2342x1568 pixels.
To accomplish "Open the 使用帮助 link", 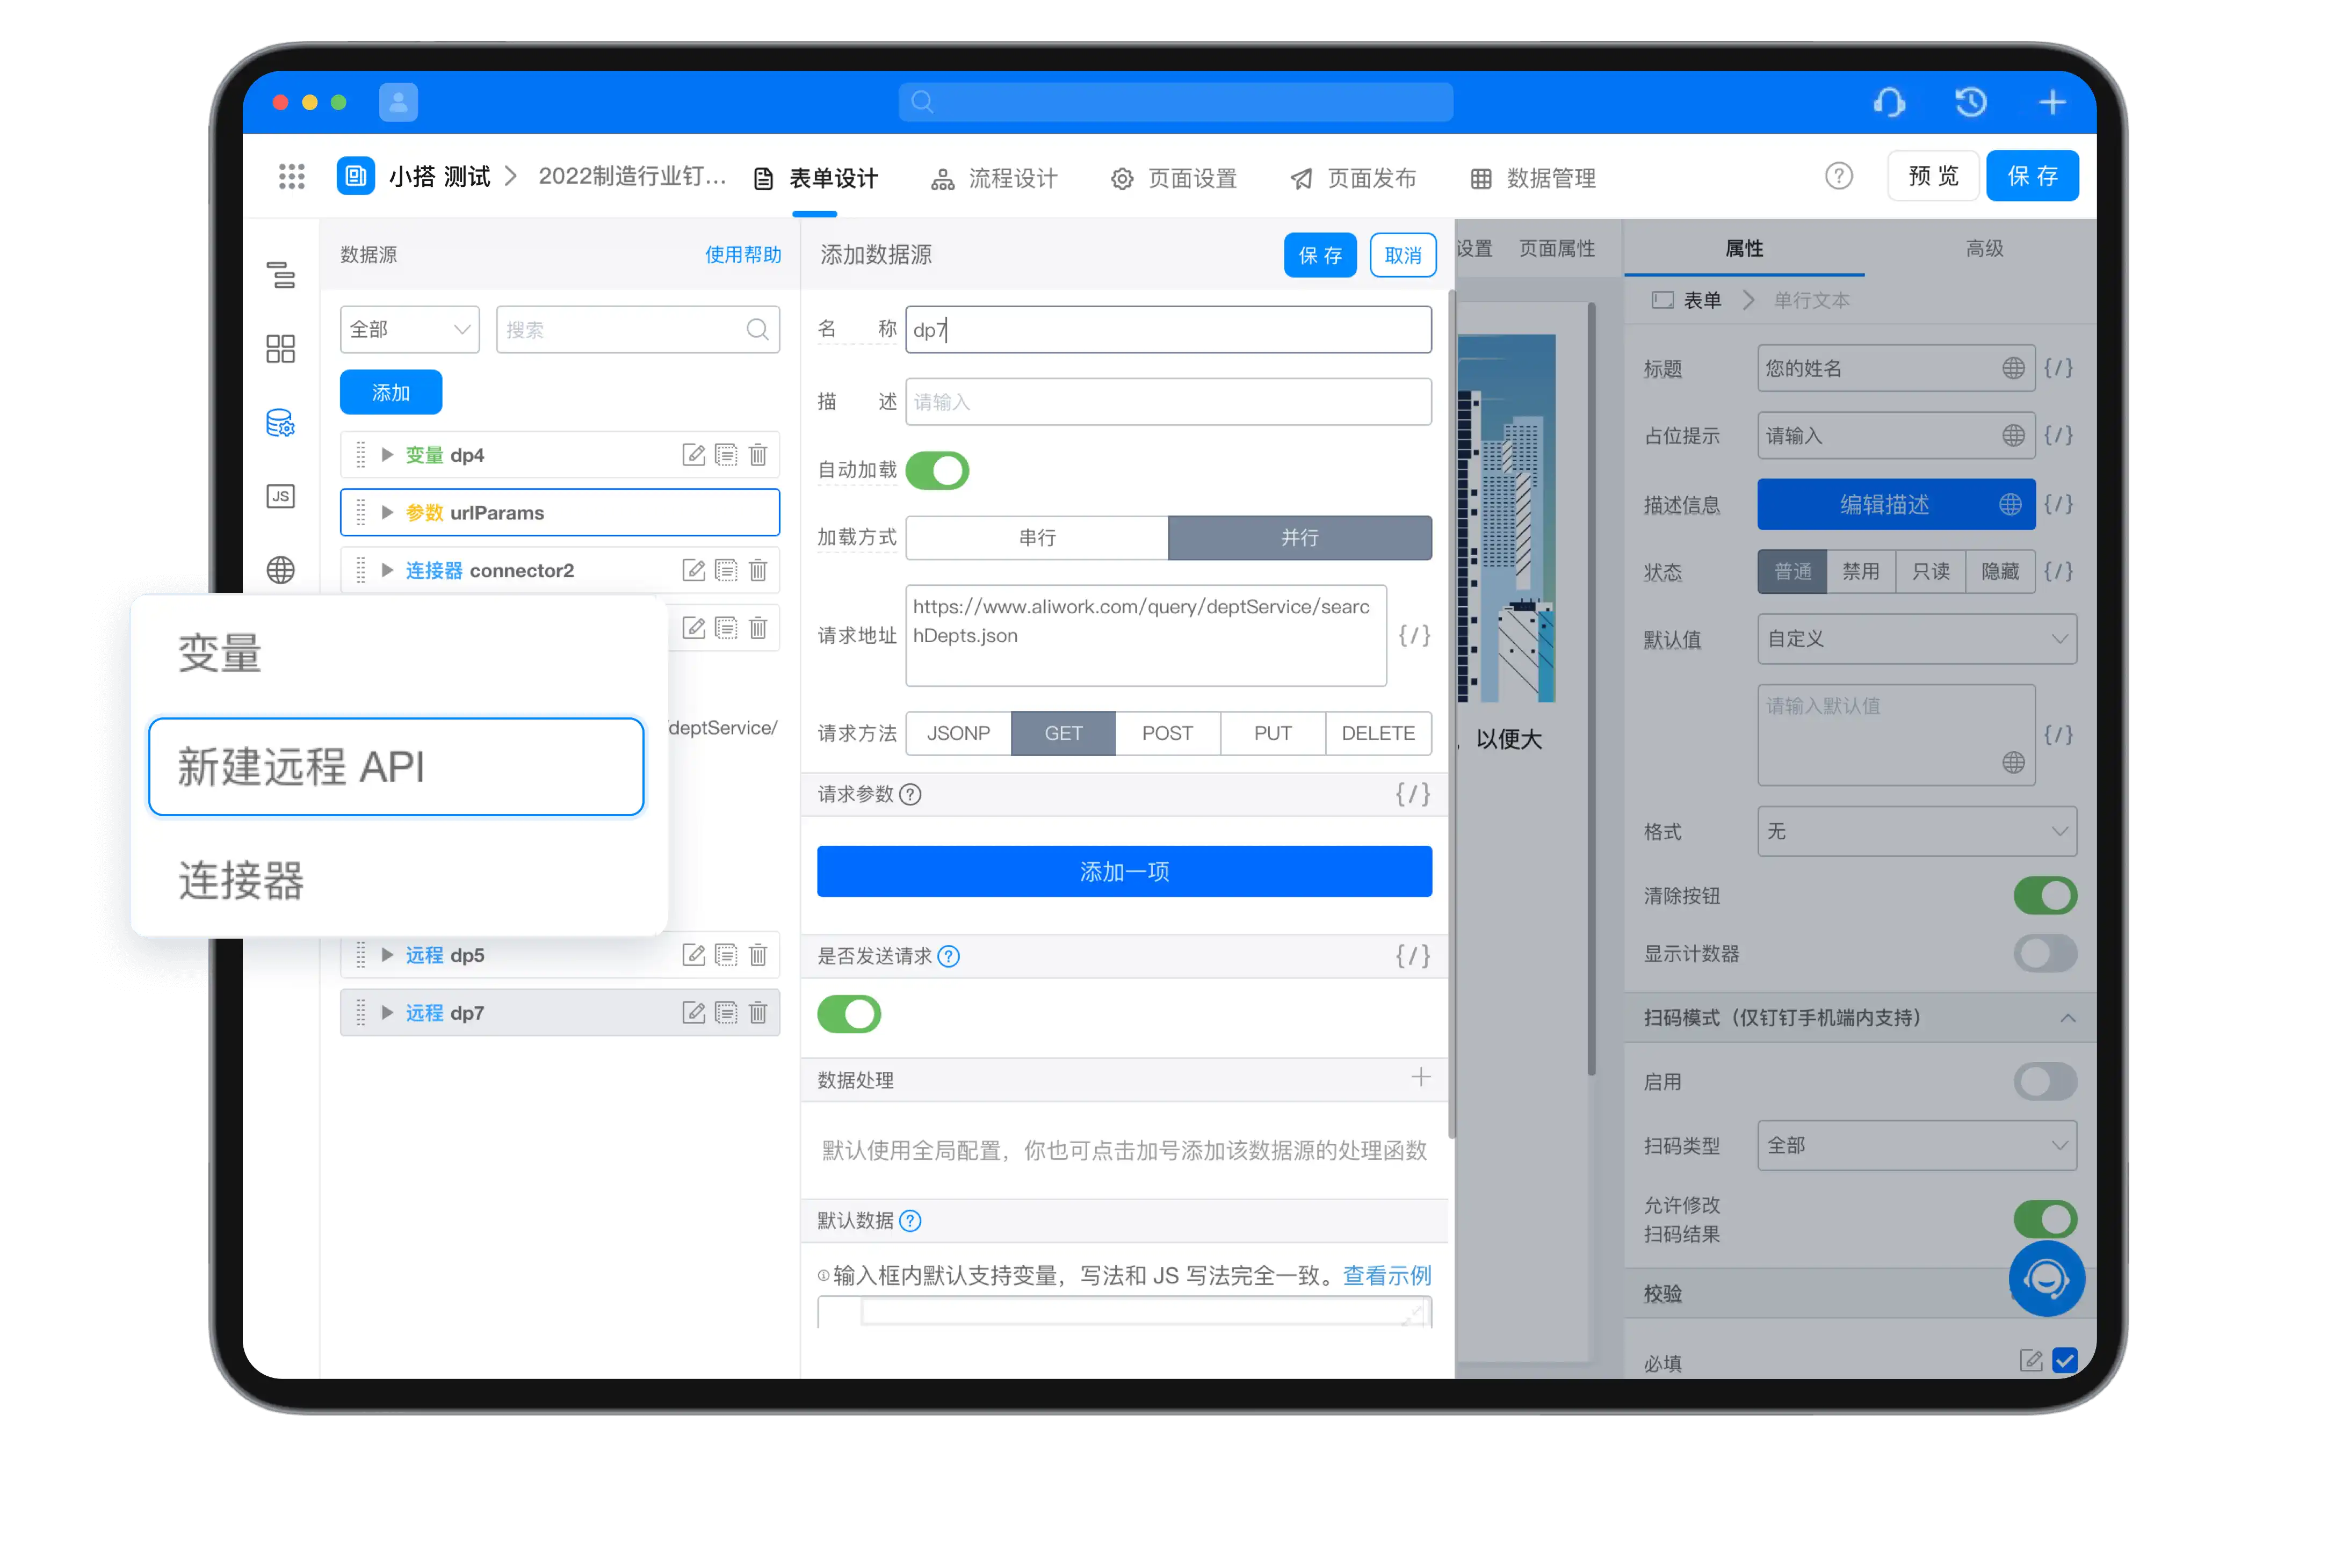I will click(743, 255).
